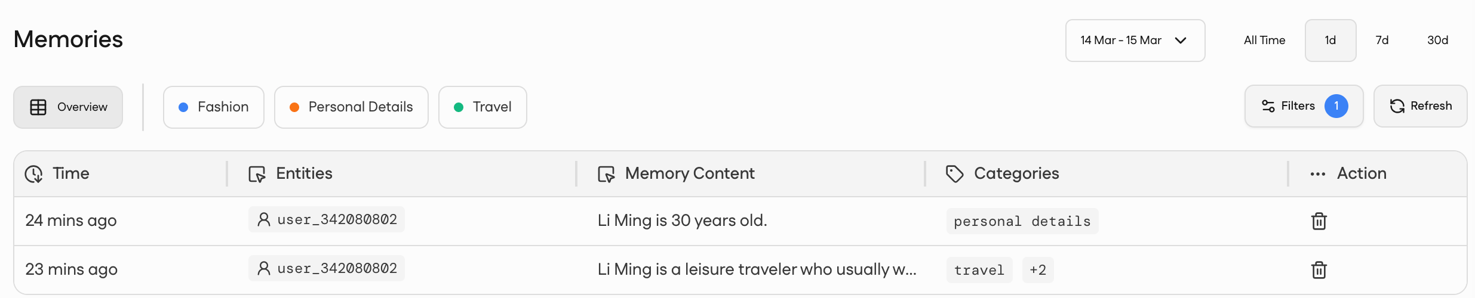Click the Memory Content column icon
Viewport: 1475px width, 298px height.
click(606, 174)
